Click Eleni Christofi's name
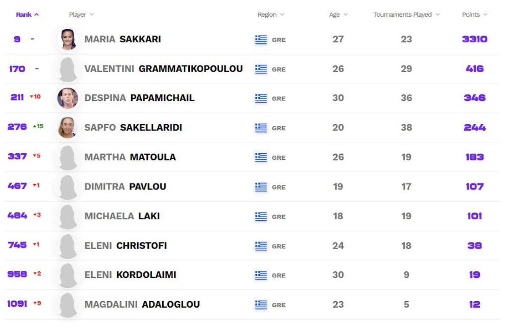 [126, 246]
